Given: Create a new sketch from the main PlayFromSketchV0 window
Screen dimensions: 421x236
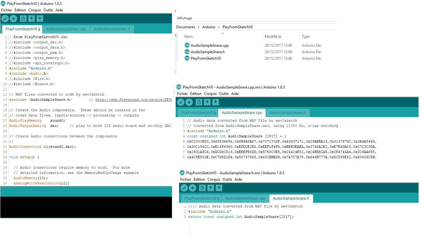Looking at the screenshot, I should [23, 19].
